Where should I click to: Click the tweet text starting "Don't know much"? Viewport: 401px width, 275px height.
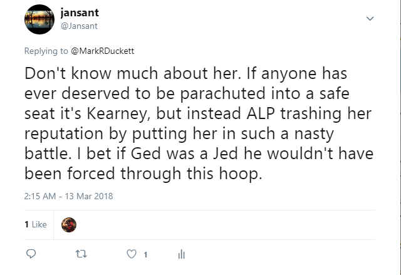pos(199,123)
